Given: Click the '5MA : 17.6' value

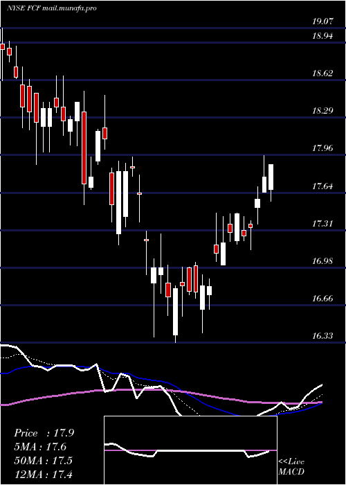Looking at the screenshot, I should (40, 447).
